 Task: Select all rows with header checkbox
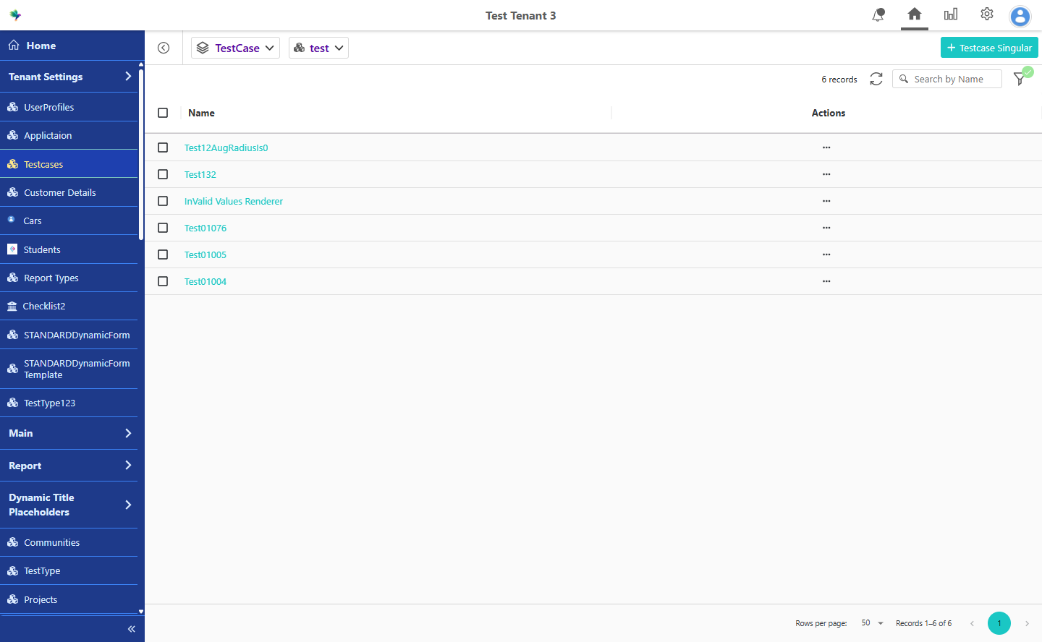163,113
